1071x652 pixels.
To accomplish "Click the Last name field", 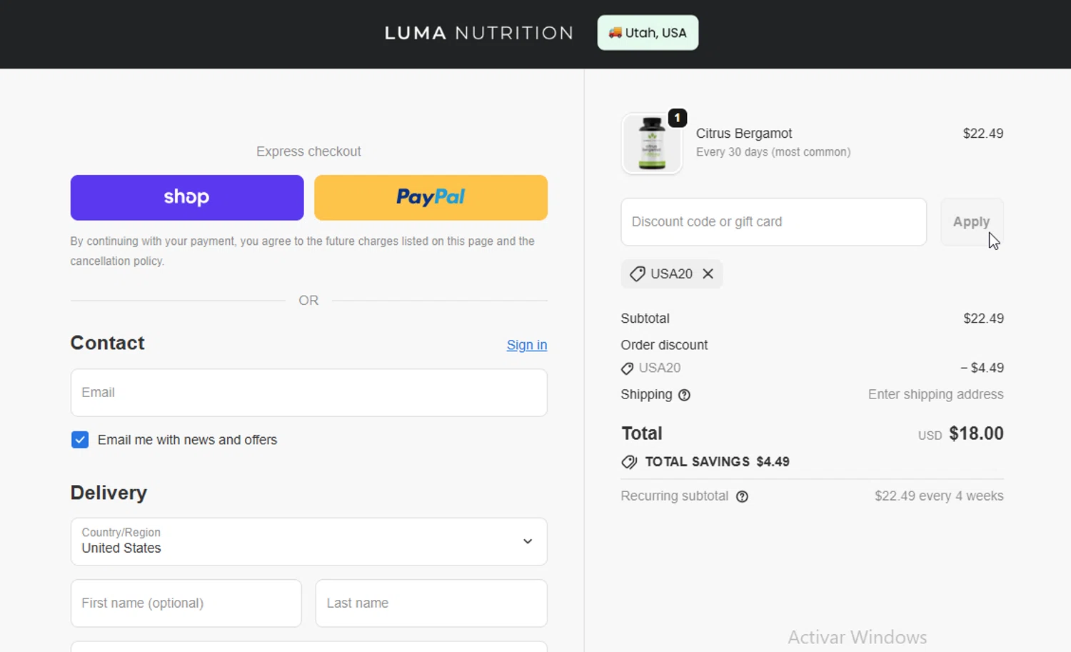I will point(431,603).
